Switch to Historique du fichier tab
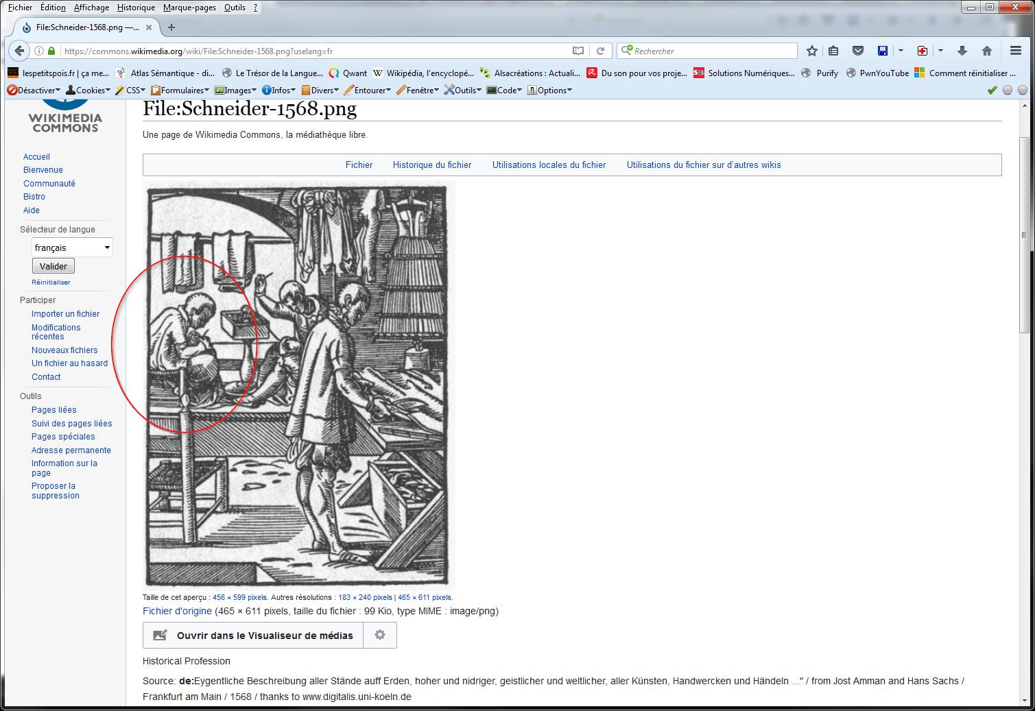1035x711 pixels. [432, 165]
